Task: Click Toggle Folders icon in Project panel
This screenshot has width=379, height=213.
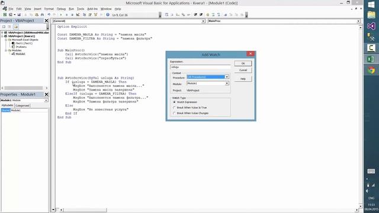Action: coord(16,27)
